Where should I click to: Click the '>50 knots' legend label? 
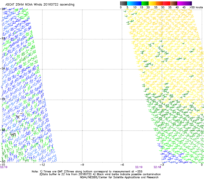point(196,7)
